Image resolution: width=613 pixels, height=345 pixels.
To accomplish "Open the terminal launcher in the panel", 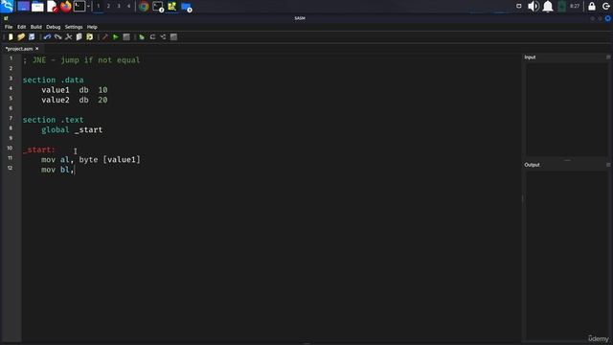I will tap(79, 7).
